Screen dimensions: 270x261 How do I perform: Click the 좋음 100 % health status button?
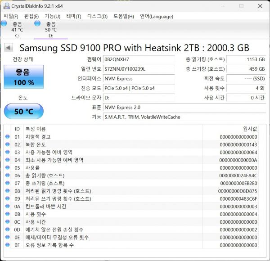pos(24,77)
